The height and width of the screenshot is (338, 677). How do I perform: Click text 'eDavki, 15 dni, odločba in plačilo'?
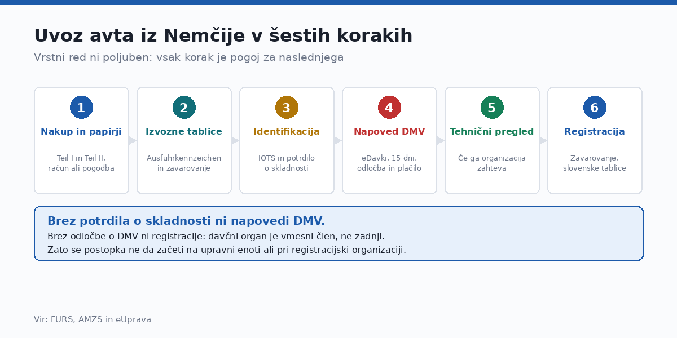point(389,163)
